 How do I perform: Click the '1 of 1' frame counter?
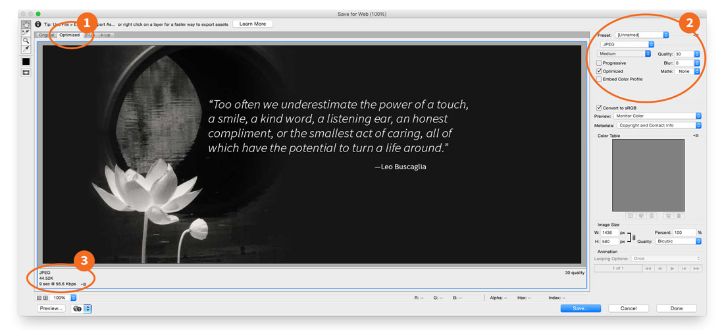pos(618,269)
